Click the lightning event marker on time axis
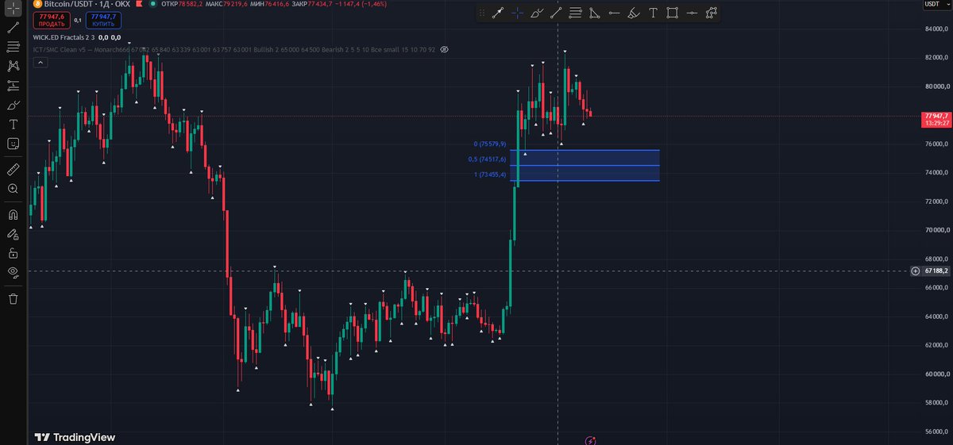 (590, 439)
